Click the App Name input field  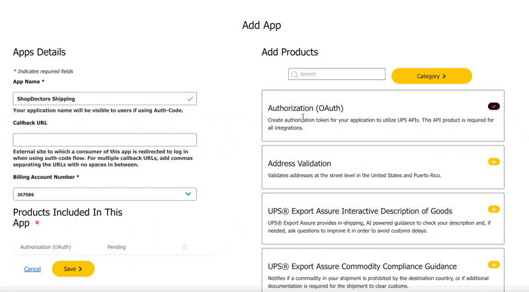[105, 99]
